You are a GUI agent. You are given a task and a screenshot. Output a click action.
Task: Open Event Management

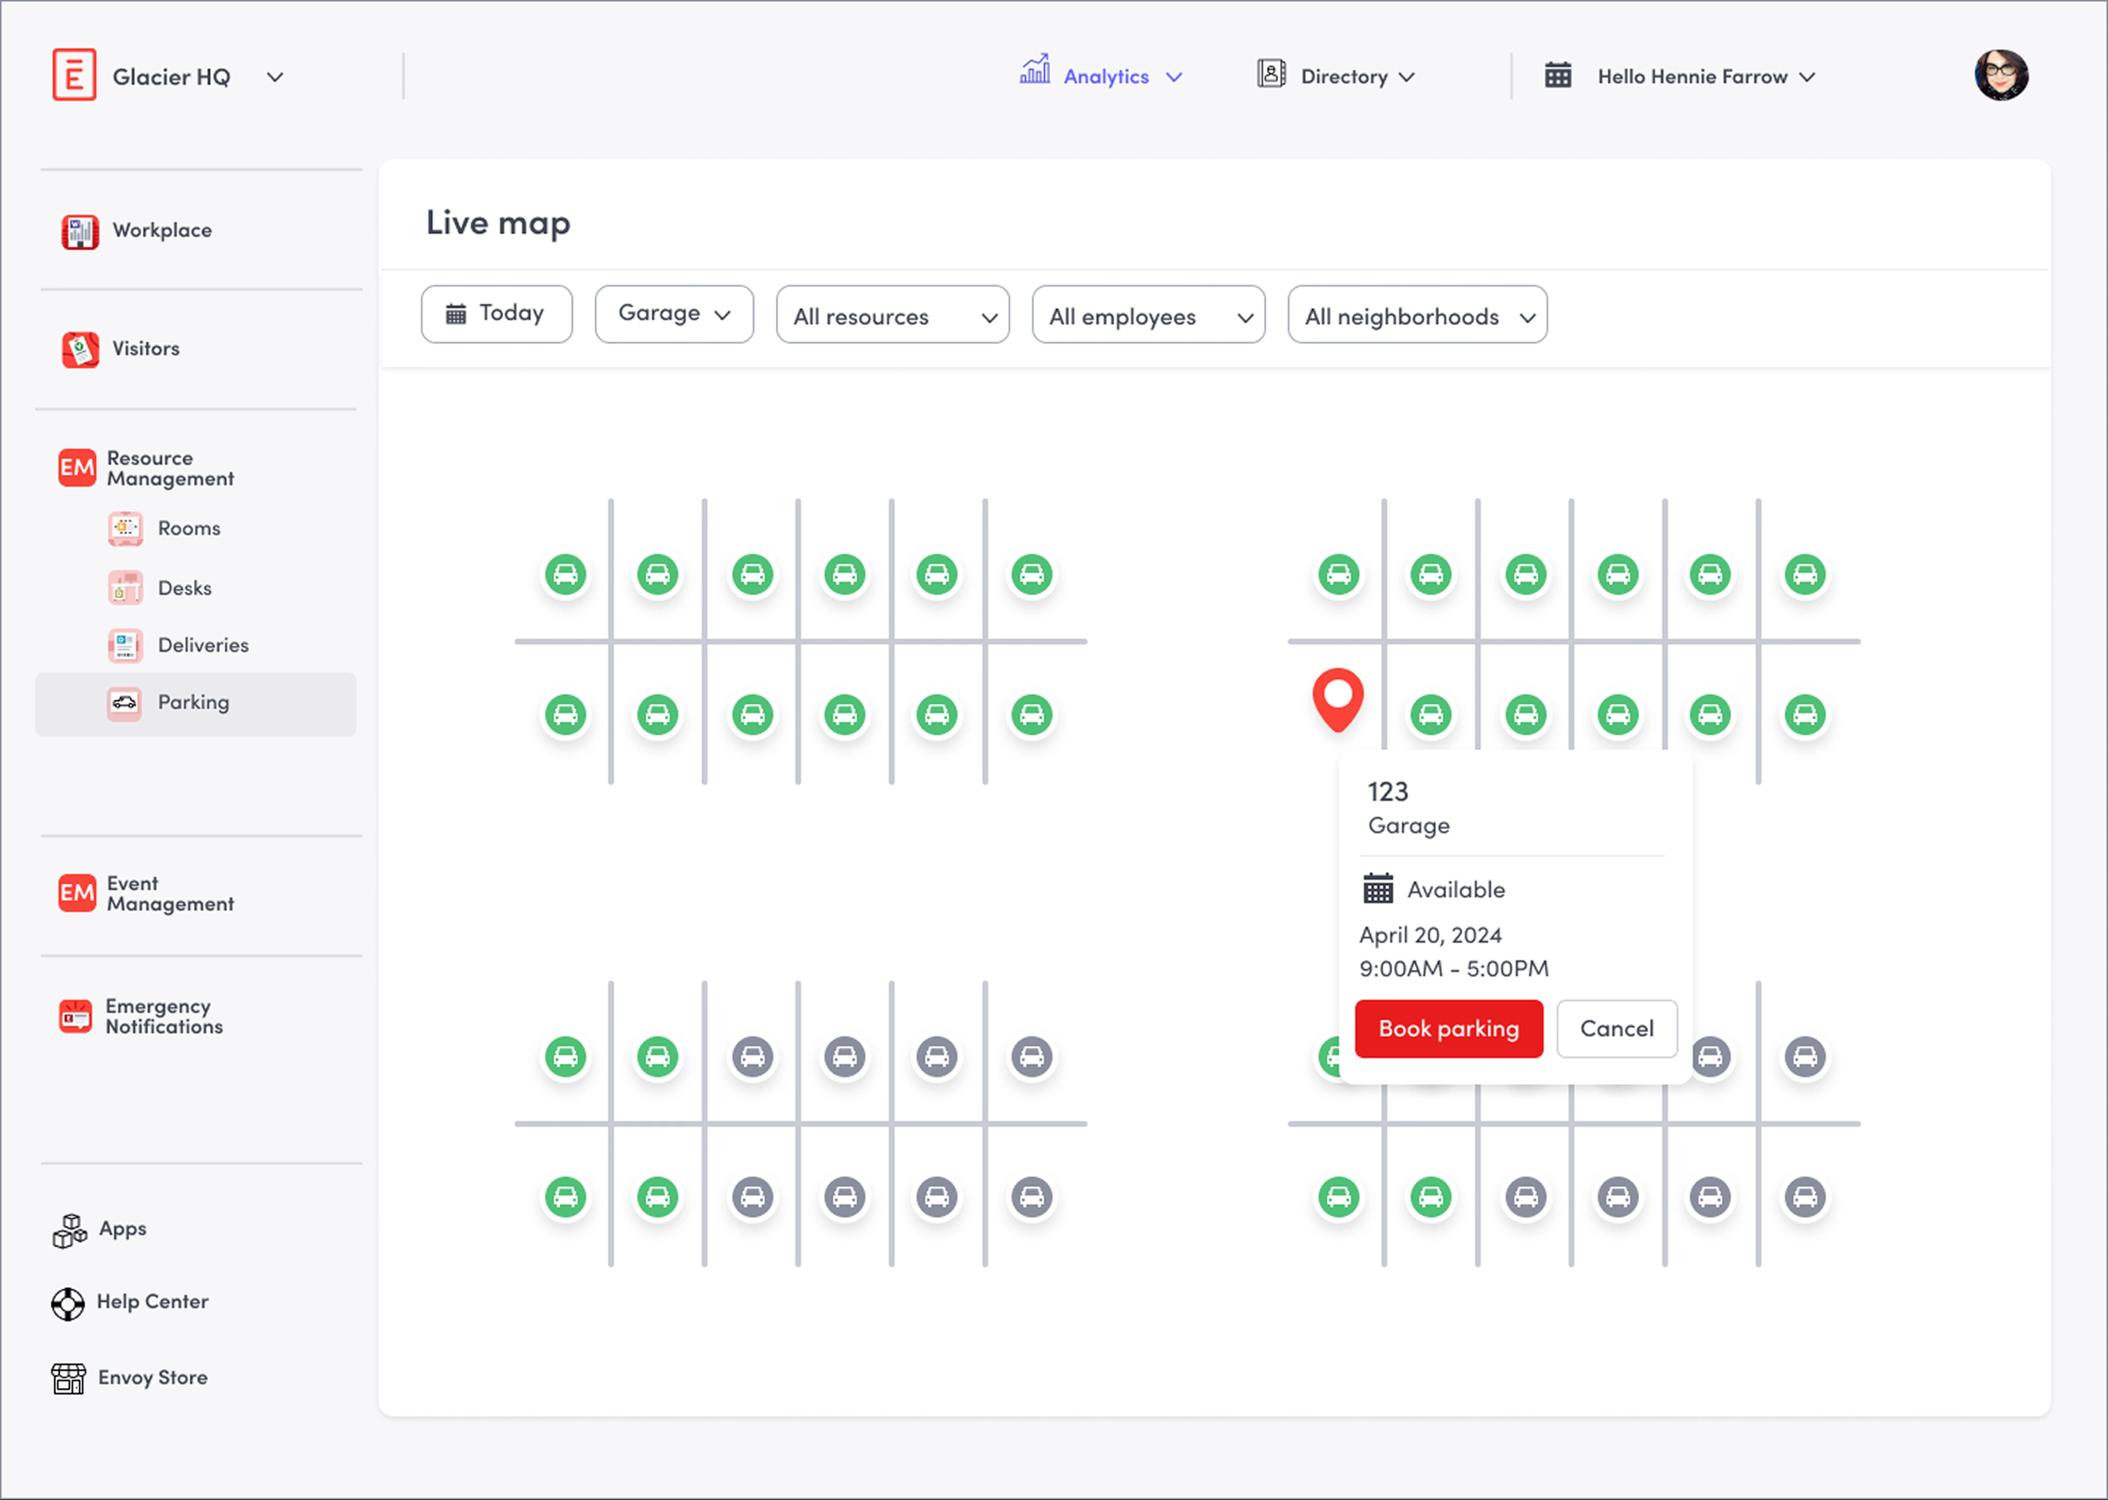146,894
